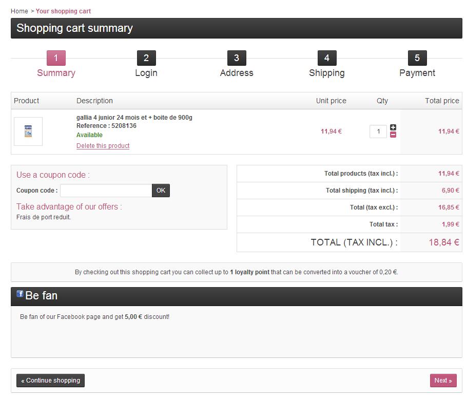Increase quantity with the plus icon
This screenshot has width=466, height=398.
[393, 127]
